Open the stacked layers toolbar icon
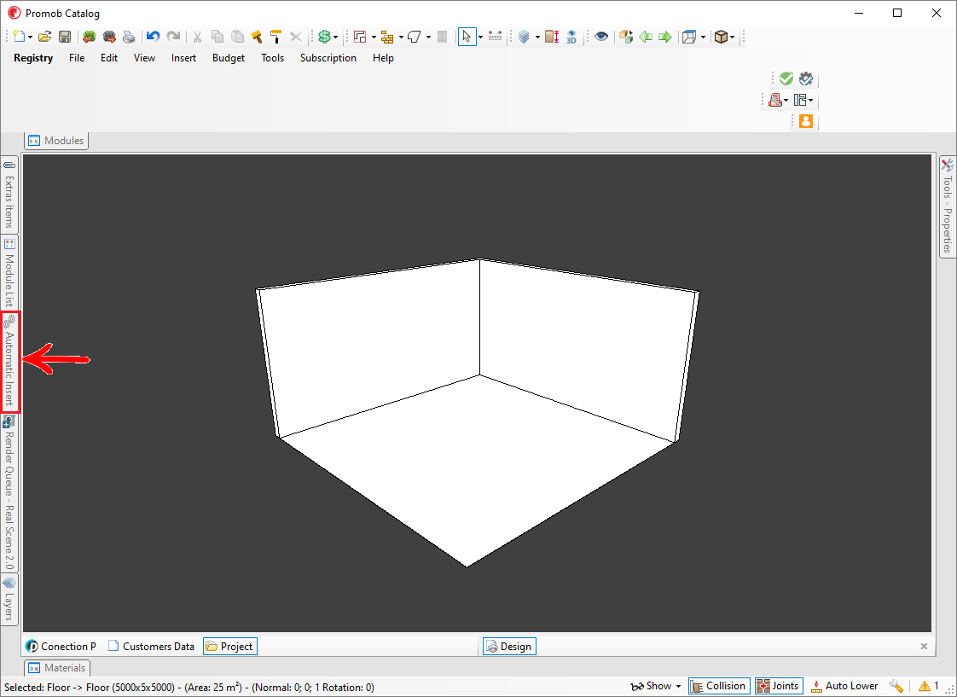 click(x=524, y=37)
